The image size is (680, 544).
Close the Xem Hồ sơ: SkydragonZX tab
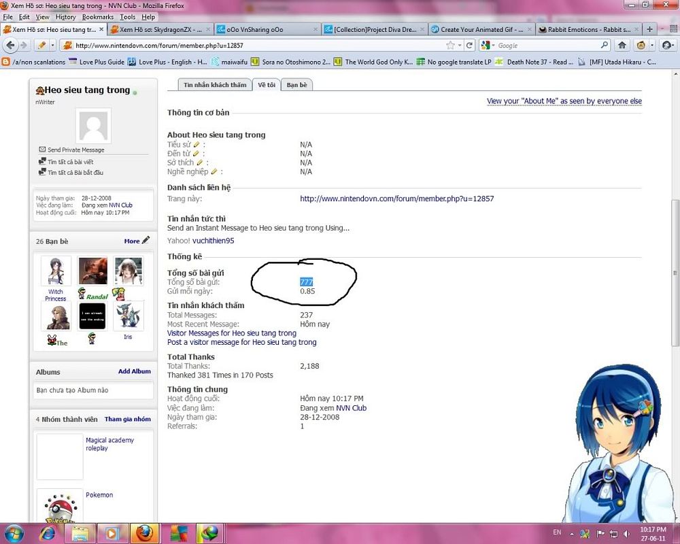pyautogui.click(x=208, y=29)
